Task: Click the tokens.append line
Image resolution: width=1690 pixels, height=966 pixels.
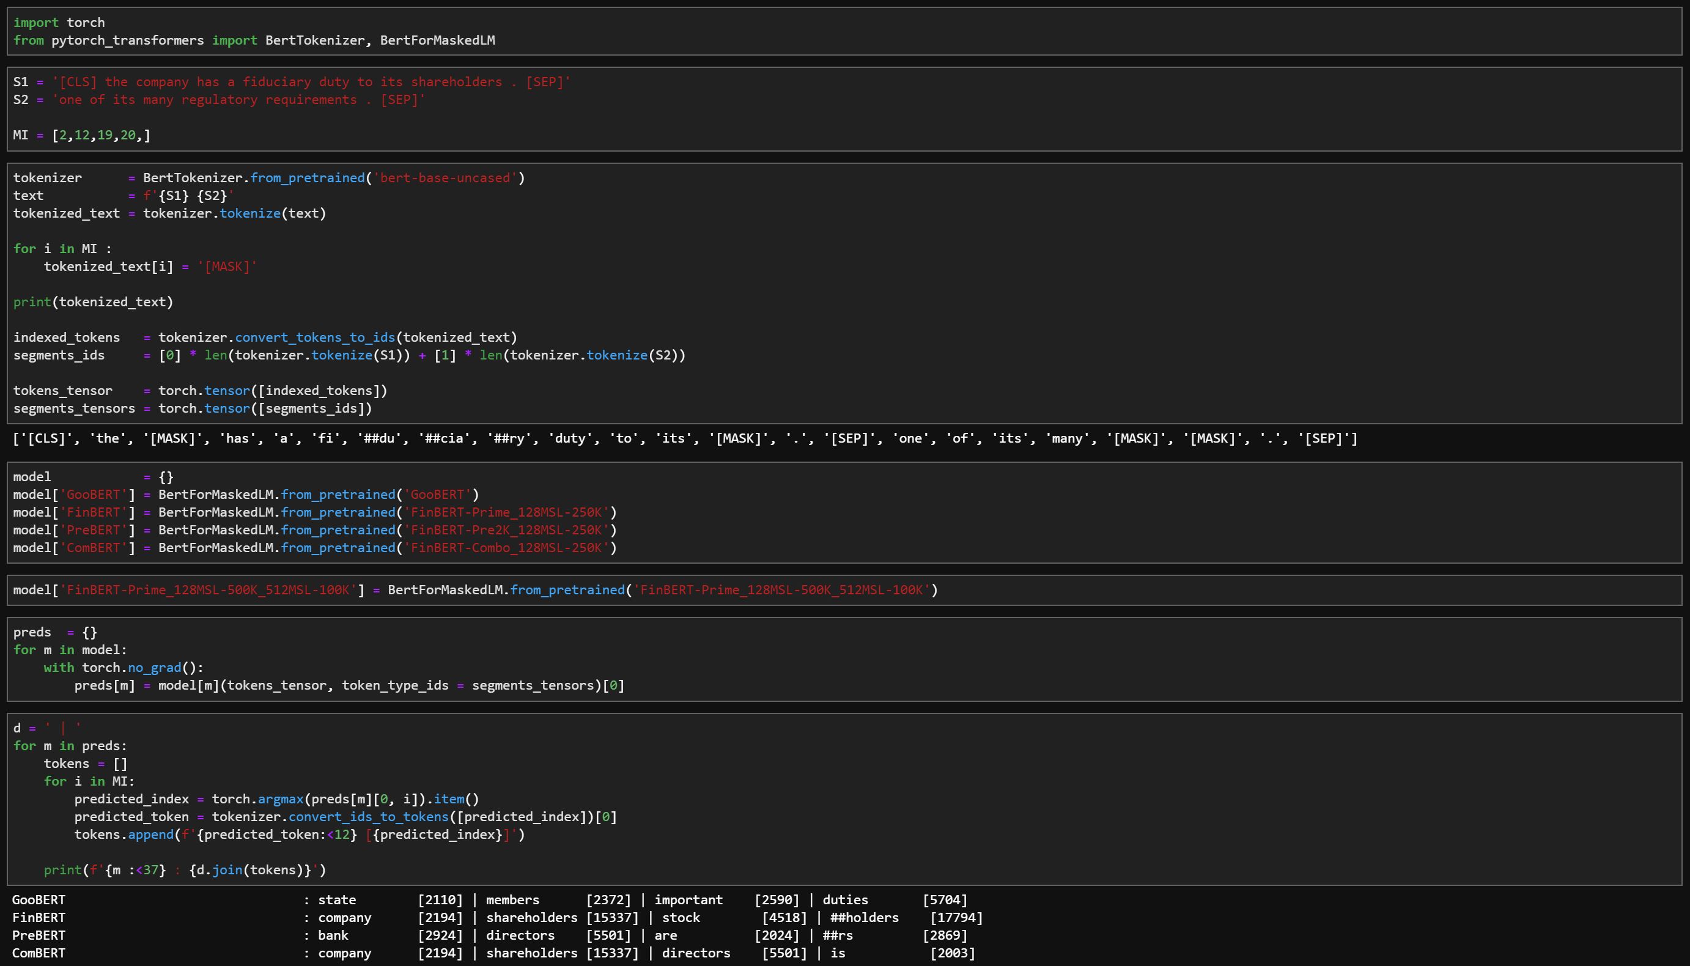Action: [298, 835]
